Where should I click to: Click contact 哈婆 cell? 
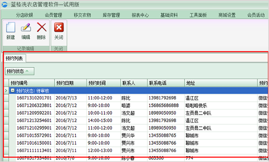pos(126,106)
